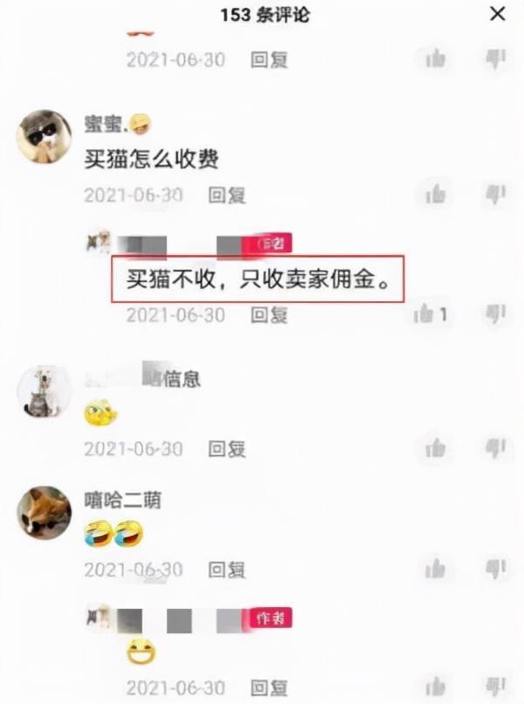
Task: Open the 信息 user's cat avatar
Action: point(44,392)
